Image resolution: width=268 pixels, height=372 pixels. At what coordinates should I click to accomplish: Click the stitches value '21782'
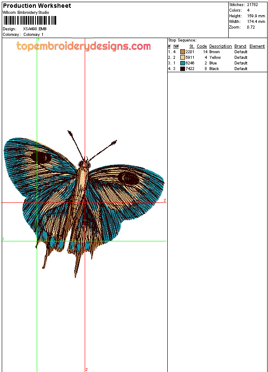[x=252, y=4]
